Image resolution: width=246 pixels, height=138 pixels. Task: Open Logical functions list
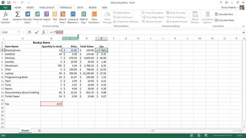pyautogui.click(x=47, y=18)
